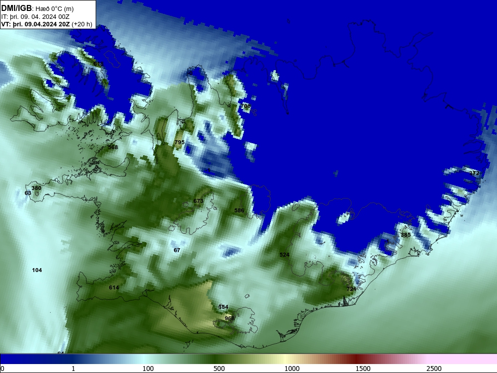Click the map value 568
497x373 pixels.
(x=113, y=147)
